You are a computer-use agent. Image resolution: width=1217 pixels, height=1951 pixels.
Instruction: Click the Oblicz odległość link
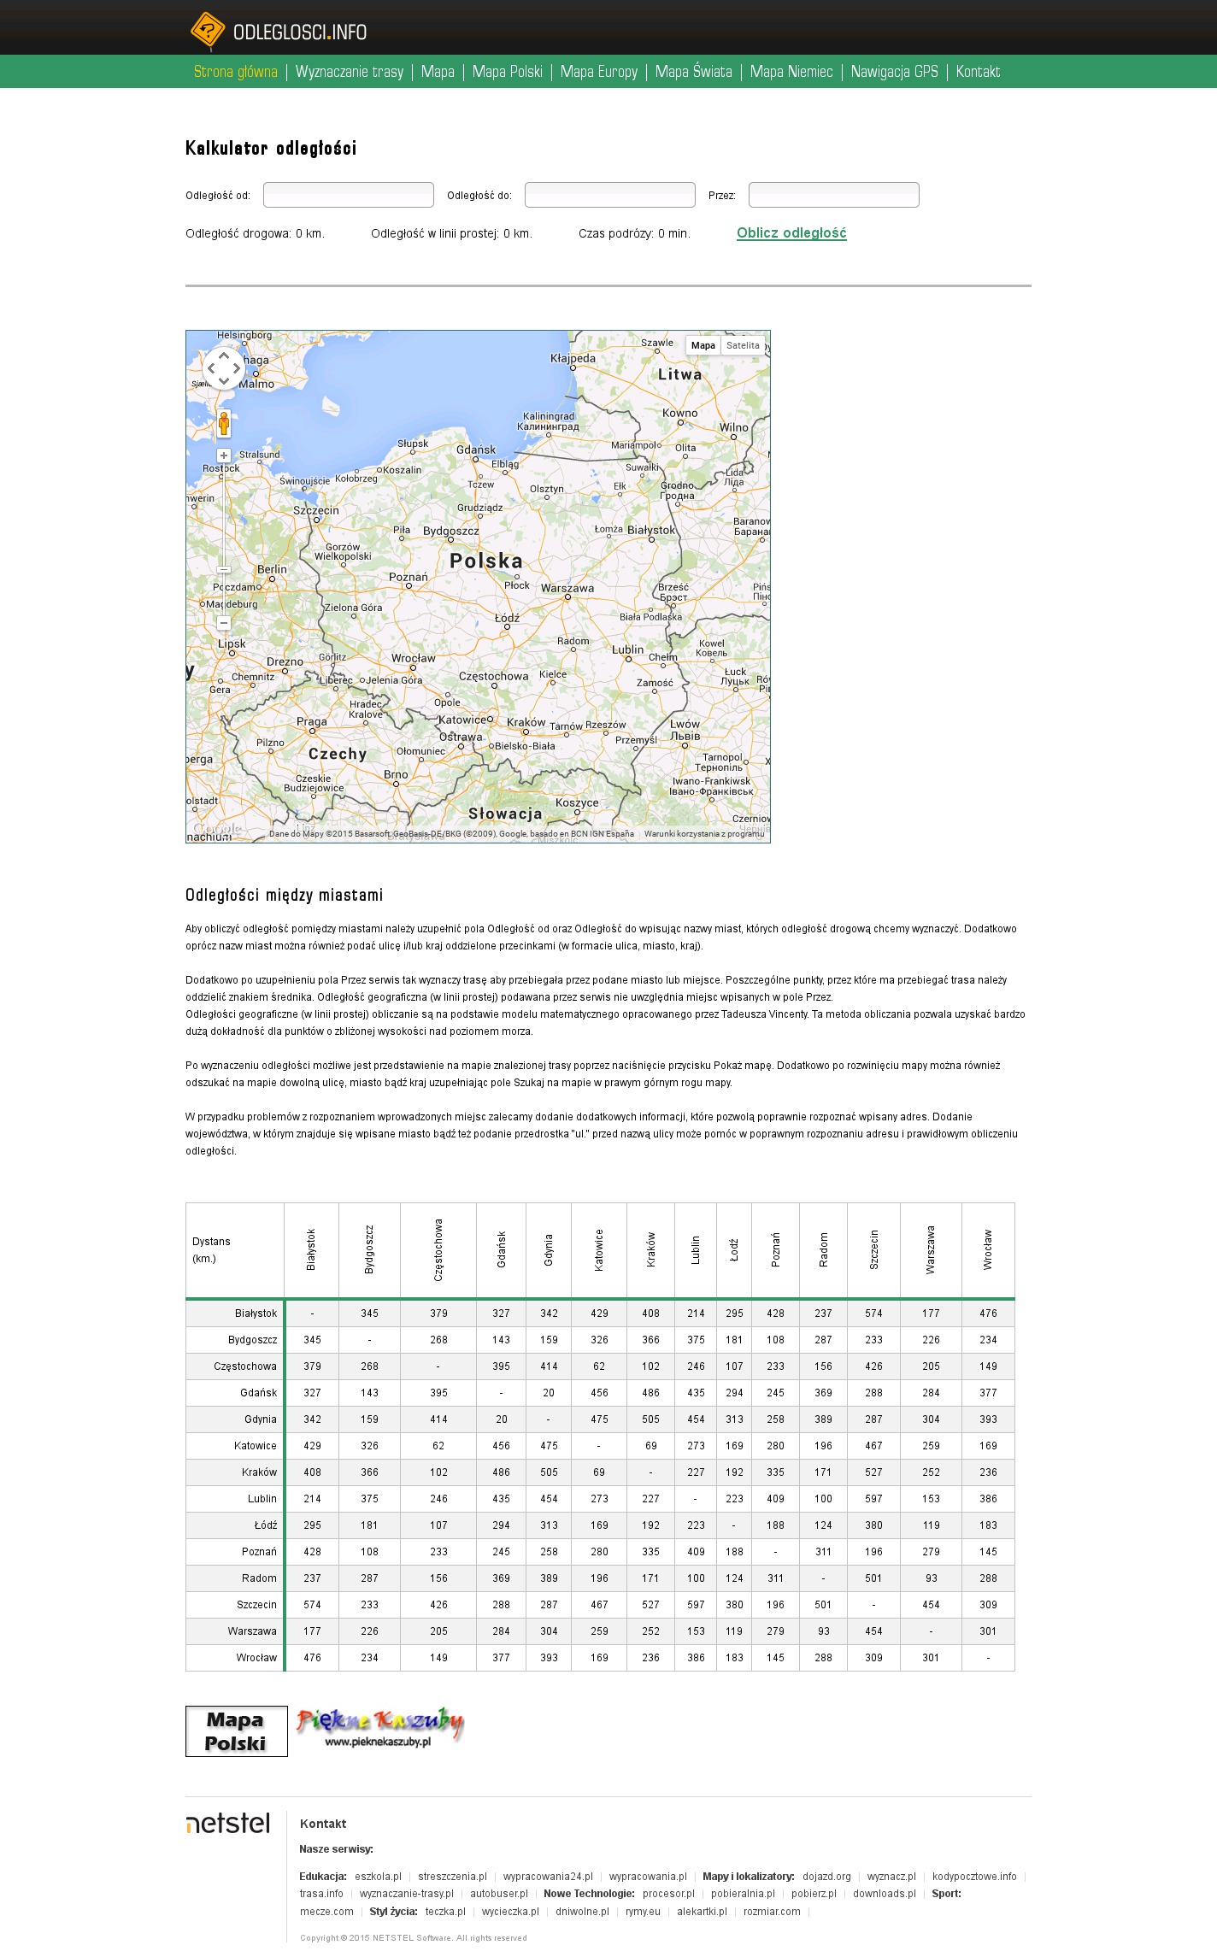(791, 233)
